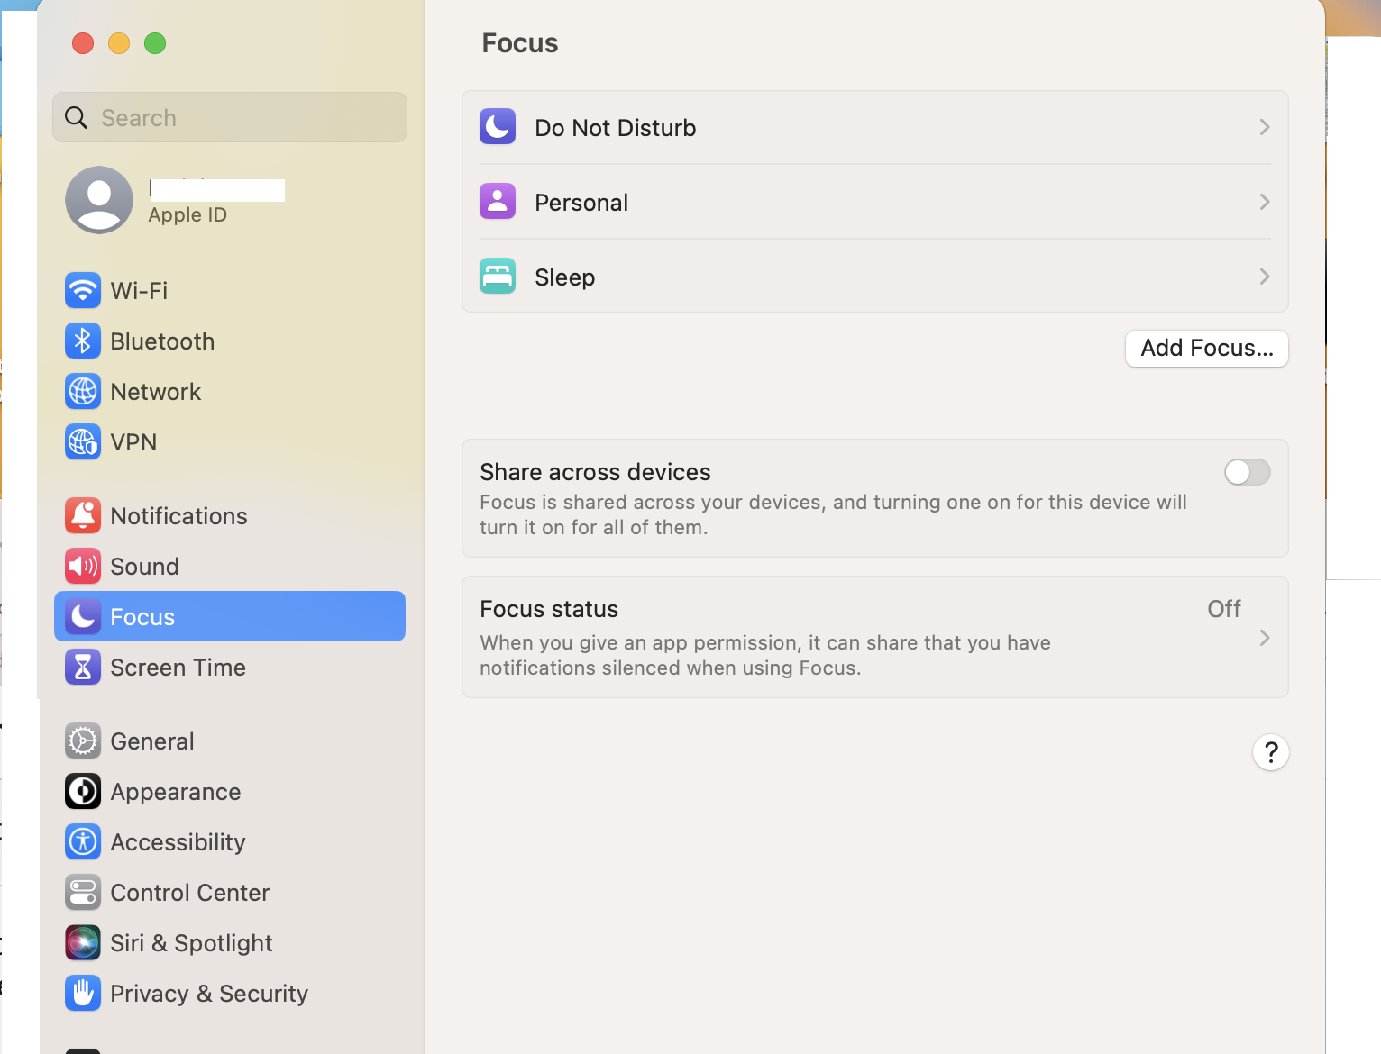The width and height of the screenshot is (1381, 1054).
Task: Click the Network globe icon
Action: [83, 391]
